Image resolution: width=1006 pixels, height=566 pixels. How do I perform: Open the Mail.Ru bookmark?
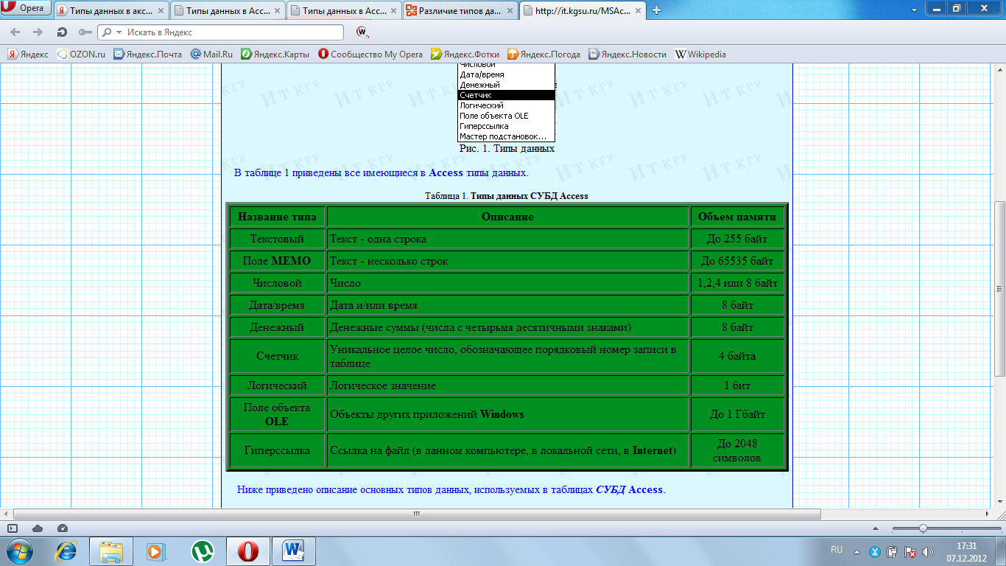click(x=211, y=54)
